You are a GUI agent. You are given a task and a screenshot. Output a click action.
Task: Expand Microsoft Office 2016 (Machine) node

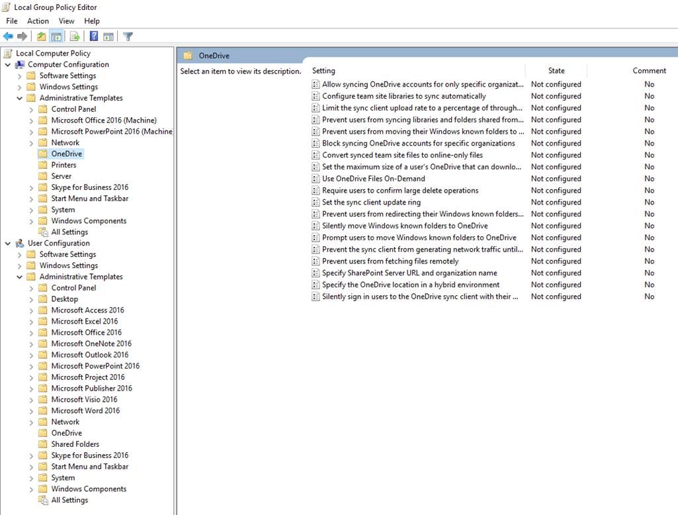pyautogui.click(x=31, y=120)
